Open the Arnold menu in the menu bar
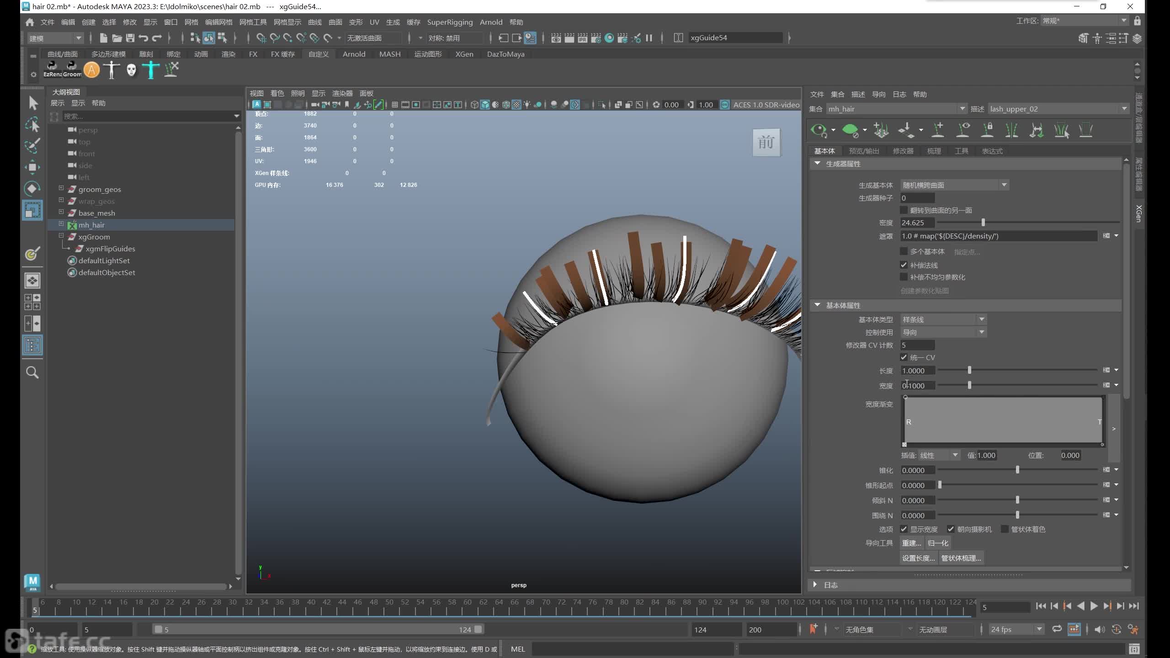 pos(491,22)
